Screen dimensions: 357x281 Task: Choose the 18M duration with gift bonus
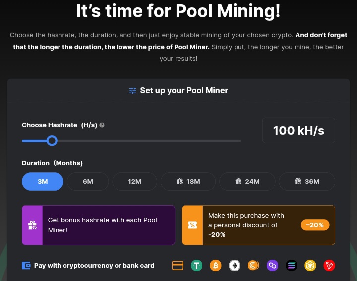click(x=188, y=181)
